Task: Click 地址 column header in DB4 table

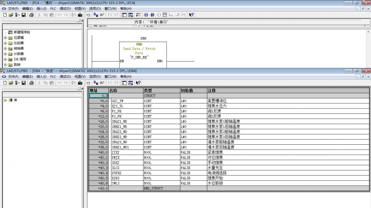Action: point(99,91)
